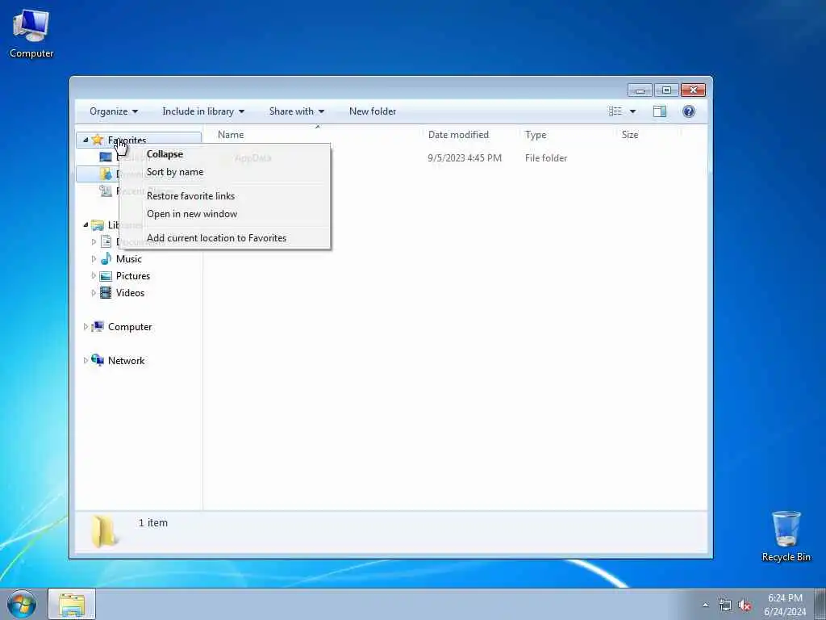Open the taskbar clock showing 6:24 PM
The image size is (826, 620).
point(785,605)
